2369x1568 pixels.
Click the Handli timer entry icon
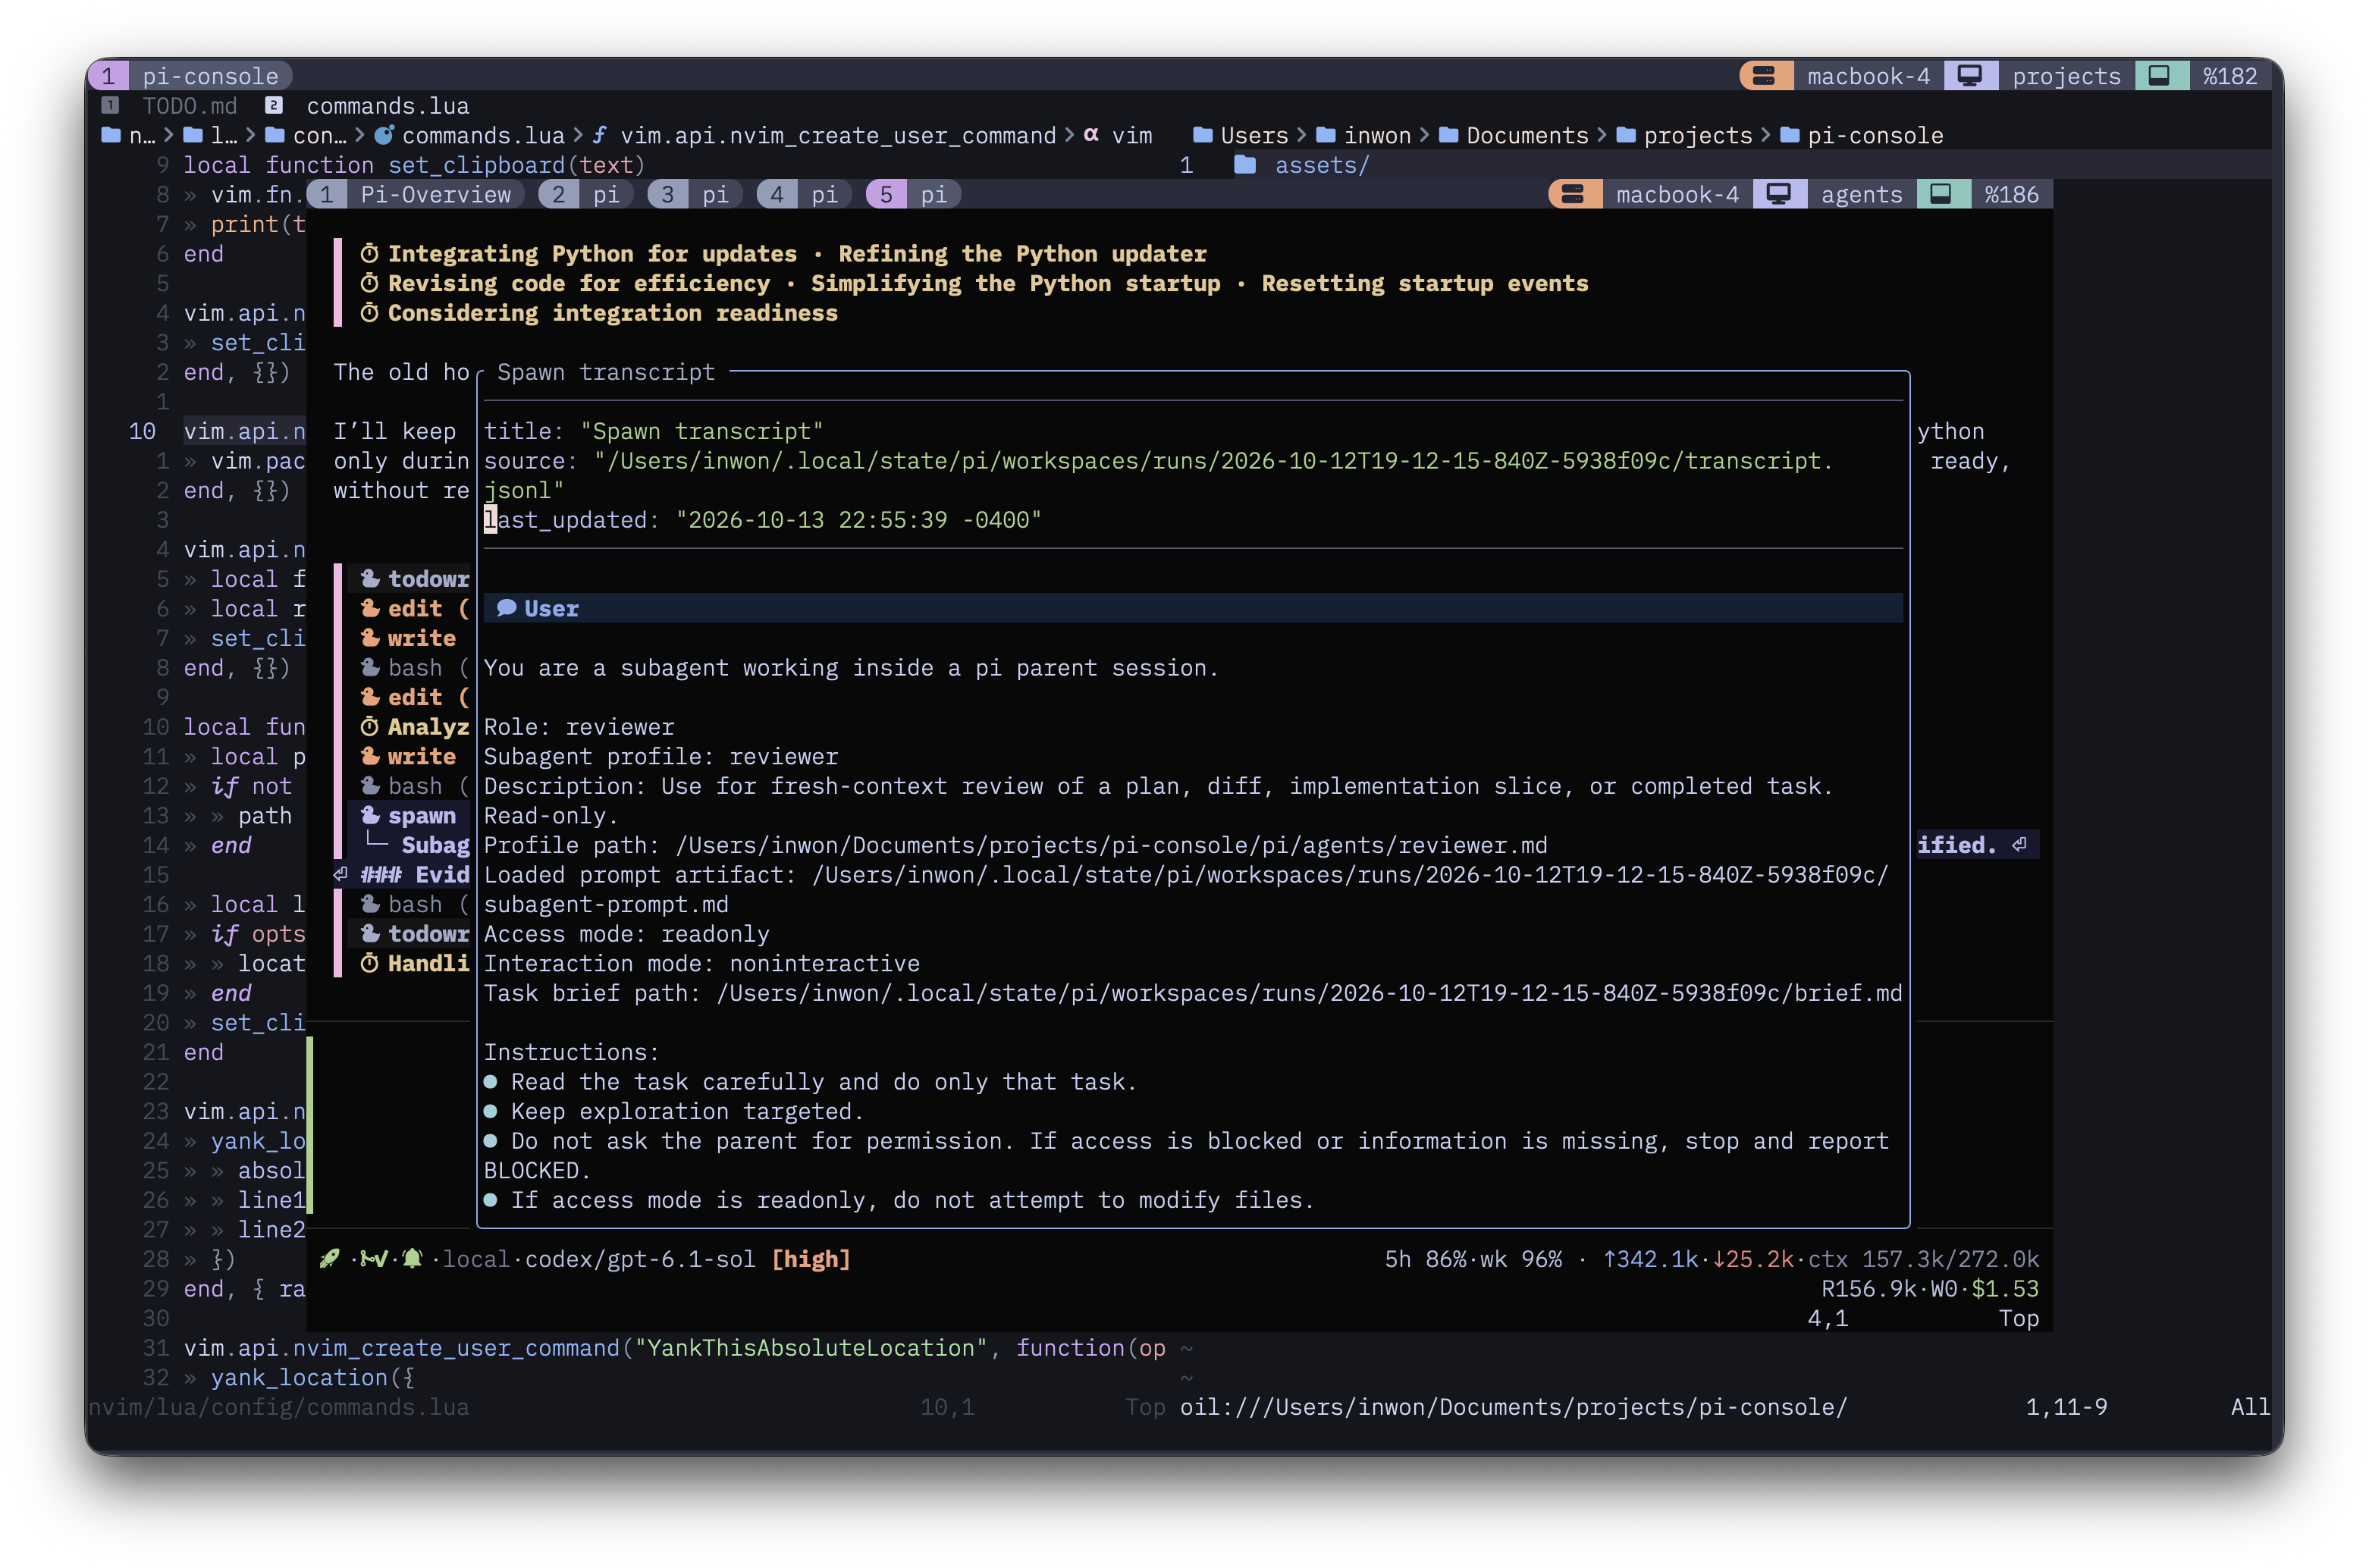[x=370, y=963]
